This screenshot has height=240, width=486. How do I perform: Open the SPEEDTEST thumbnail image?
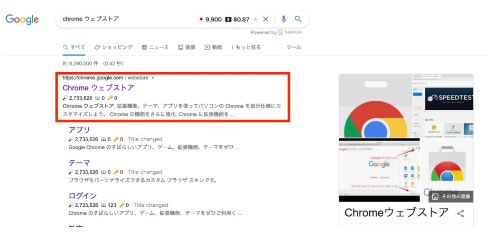coord(449,99)
